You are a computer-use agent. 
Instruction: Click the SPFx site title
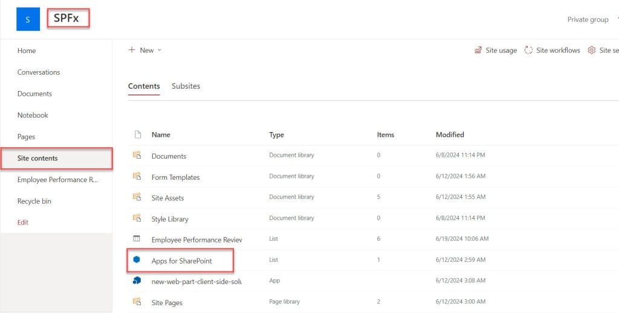pos(66,18)
